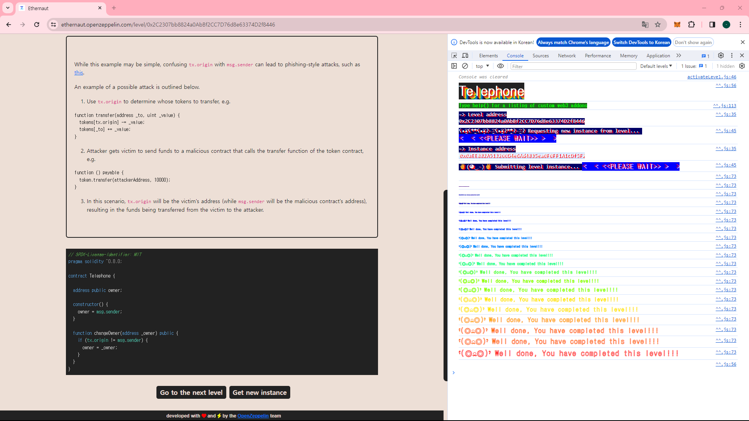The image size is (749, 421).
Task: Open the MetaMask fox extension
Action: (x=677, y=25)
